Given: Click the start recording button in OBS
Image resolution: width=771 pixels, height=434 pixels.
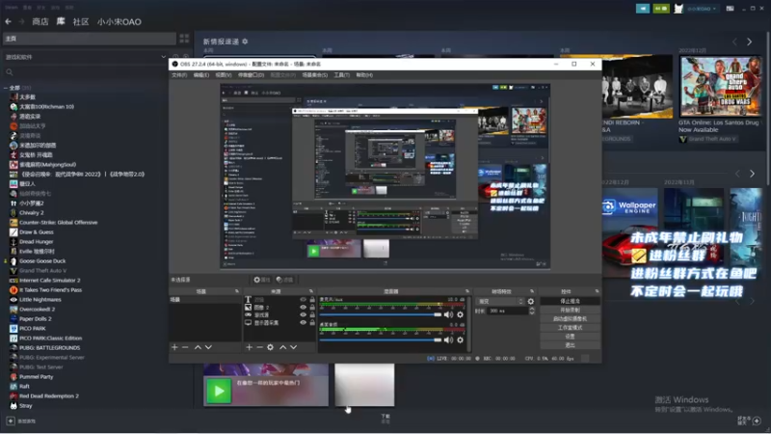Looking at the screenshot, I should click(570, 310).
